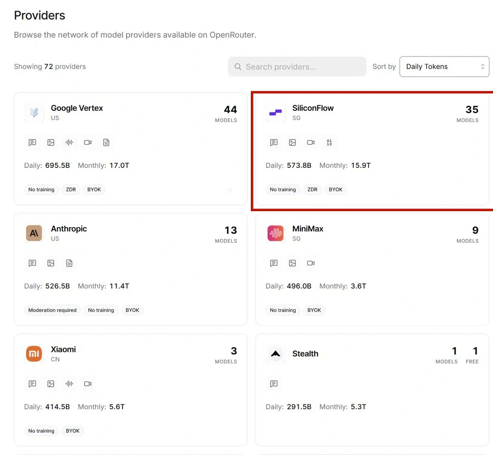Click the arrow on Google Vertex card

[x=229, y=189]
